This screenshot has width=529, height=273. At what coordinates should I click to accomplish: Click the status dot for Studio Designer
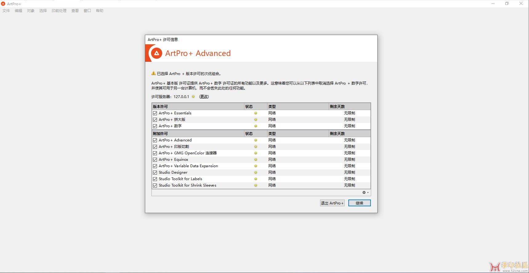click(256, 172)
